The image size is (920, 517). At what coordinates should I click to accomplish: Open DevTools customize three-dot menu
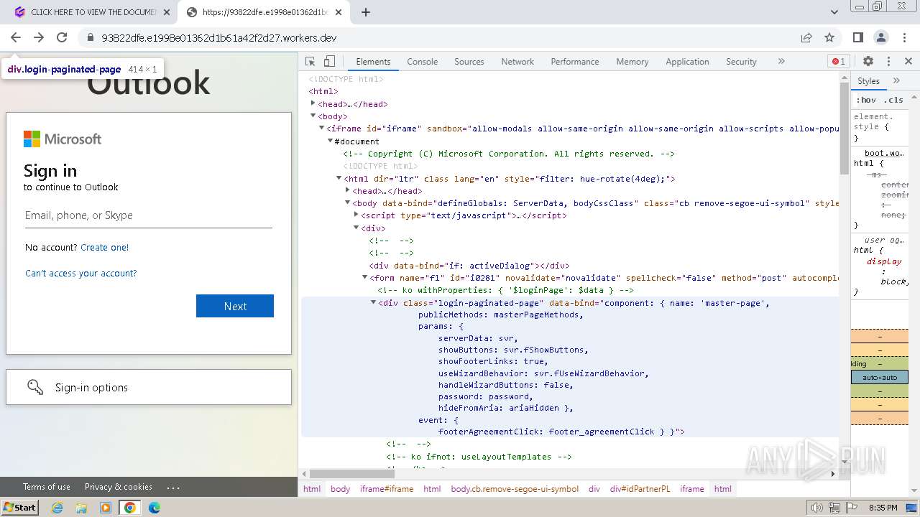click(x=888, y=62)
